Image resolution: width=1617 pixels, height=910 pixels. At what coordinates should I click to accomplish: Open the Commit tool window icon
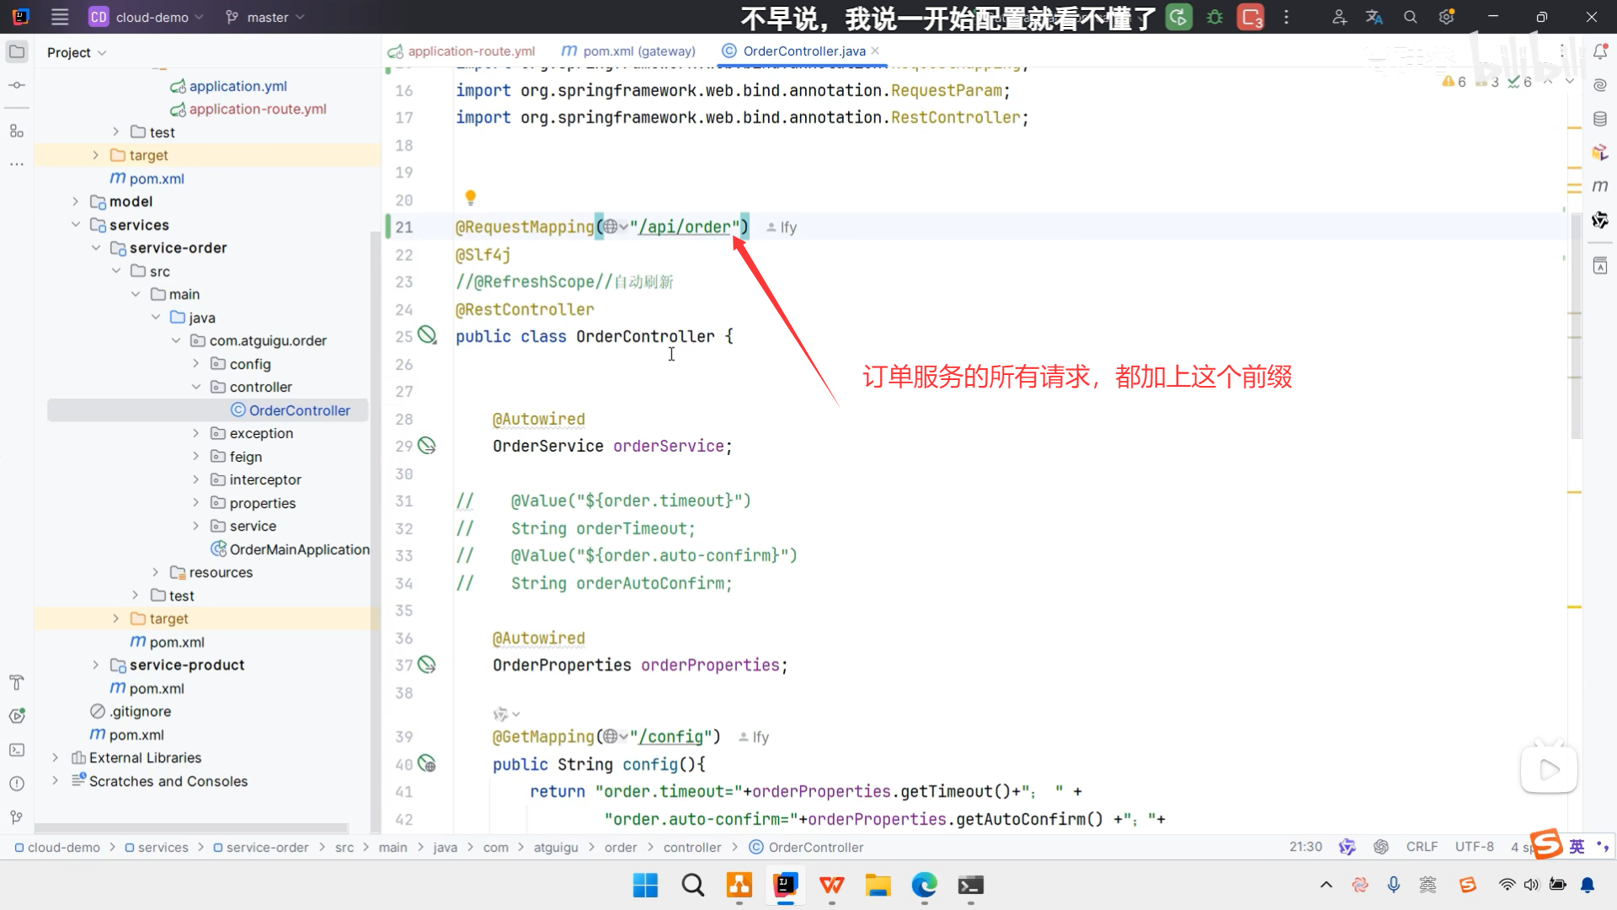[17, 85]
